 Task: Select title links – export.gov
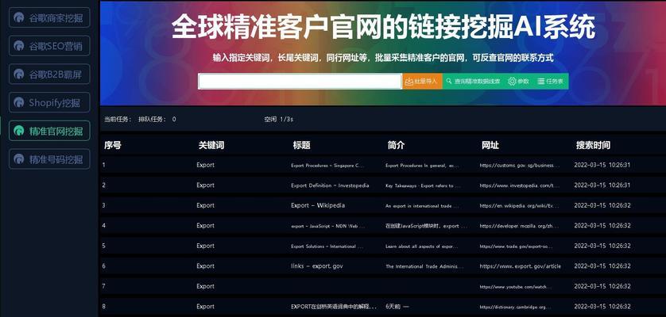(x=317, y=266)
